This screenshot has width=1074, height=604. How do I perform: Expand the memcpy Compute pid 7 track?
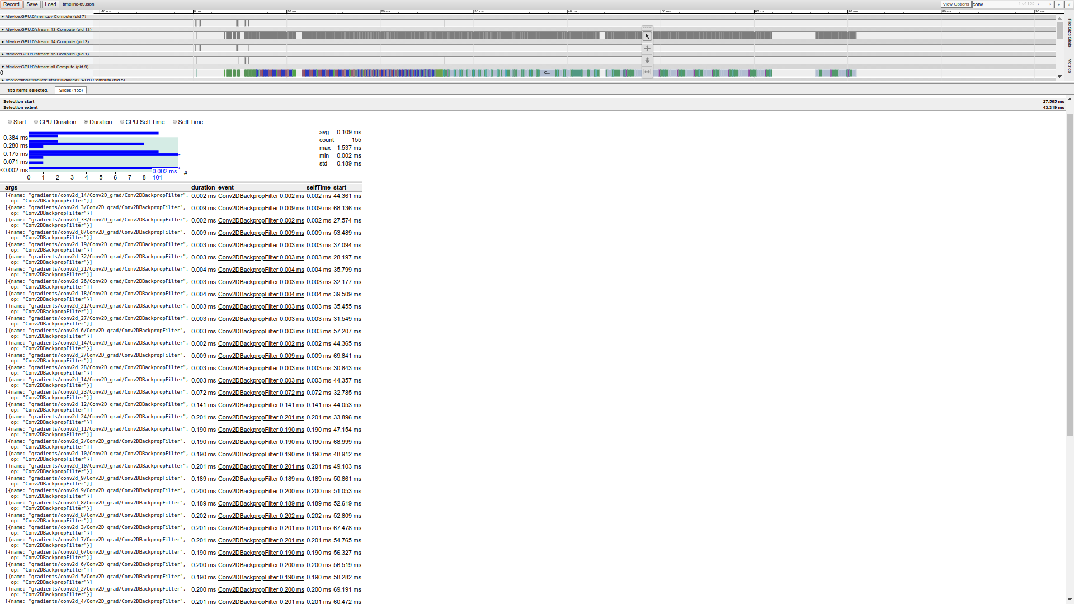click(3, 17)
